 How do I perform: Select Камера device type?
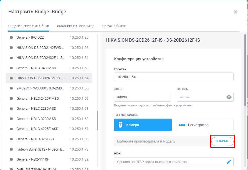[143, 125]
